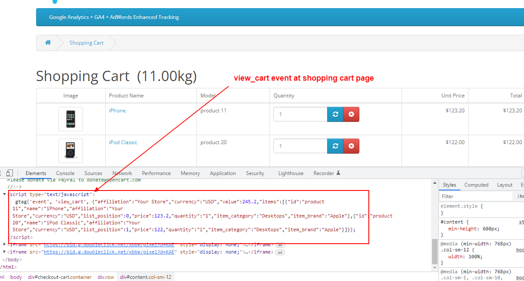Open the Network tab
Viewport: 524px width, 281px height.
point(122,173)
